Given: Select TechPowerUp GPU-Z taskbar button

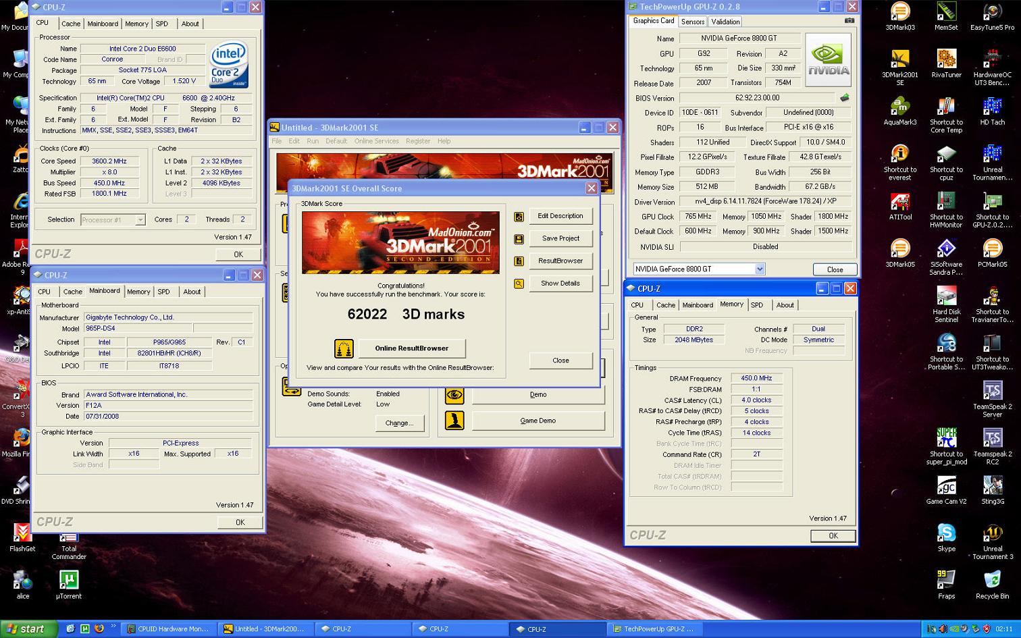Looking at the screenshot, I should point(655,629).
